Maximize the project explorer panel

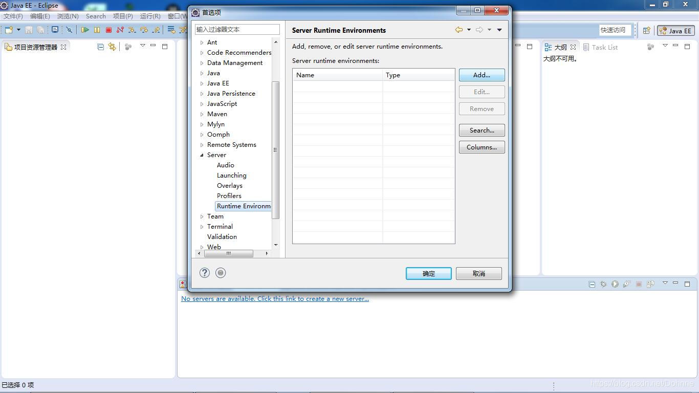(x=165, y=46)
